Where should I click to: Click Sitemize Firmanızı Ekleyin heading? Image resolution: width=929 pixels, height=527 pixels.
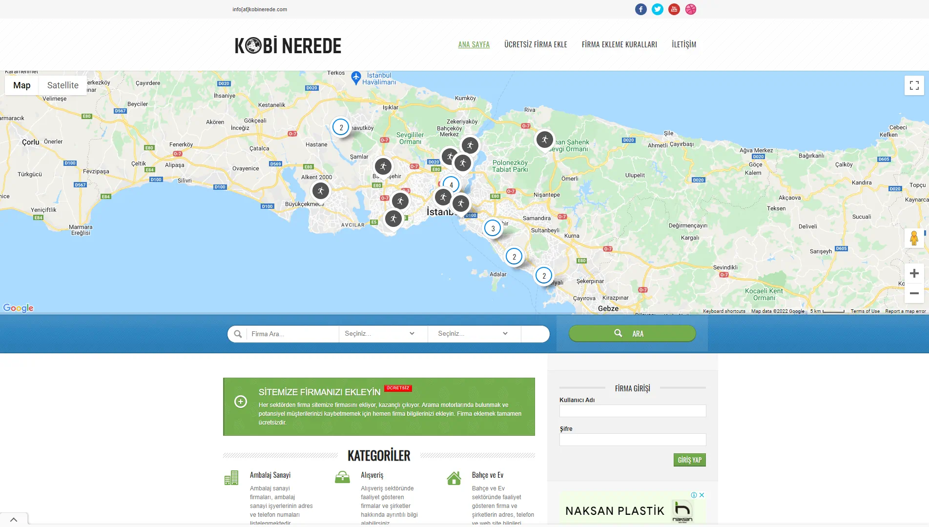(319, 392)
